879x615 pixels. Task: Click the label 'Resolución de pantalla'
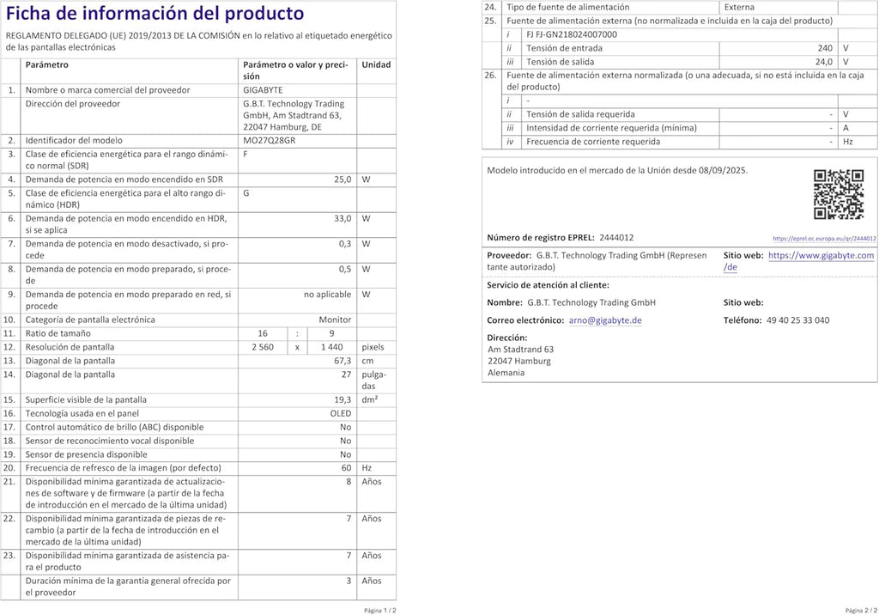(x=70, y=347)
